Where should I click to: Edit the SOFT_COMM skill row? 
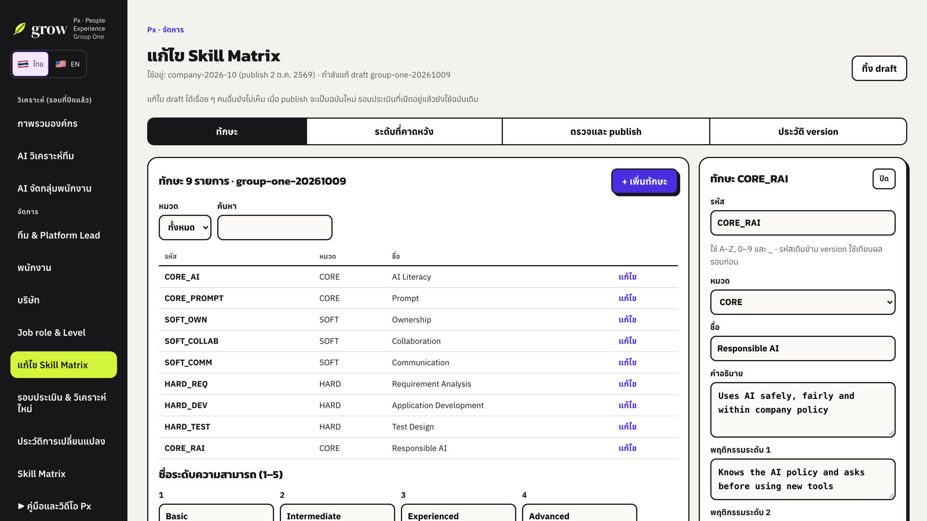click(x=627, y=362)
